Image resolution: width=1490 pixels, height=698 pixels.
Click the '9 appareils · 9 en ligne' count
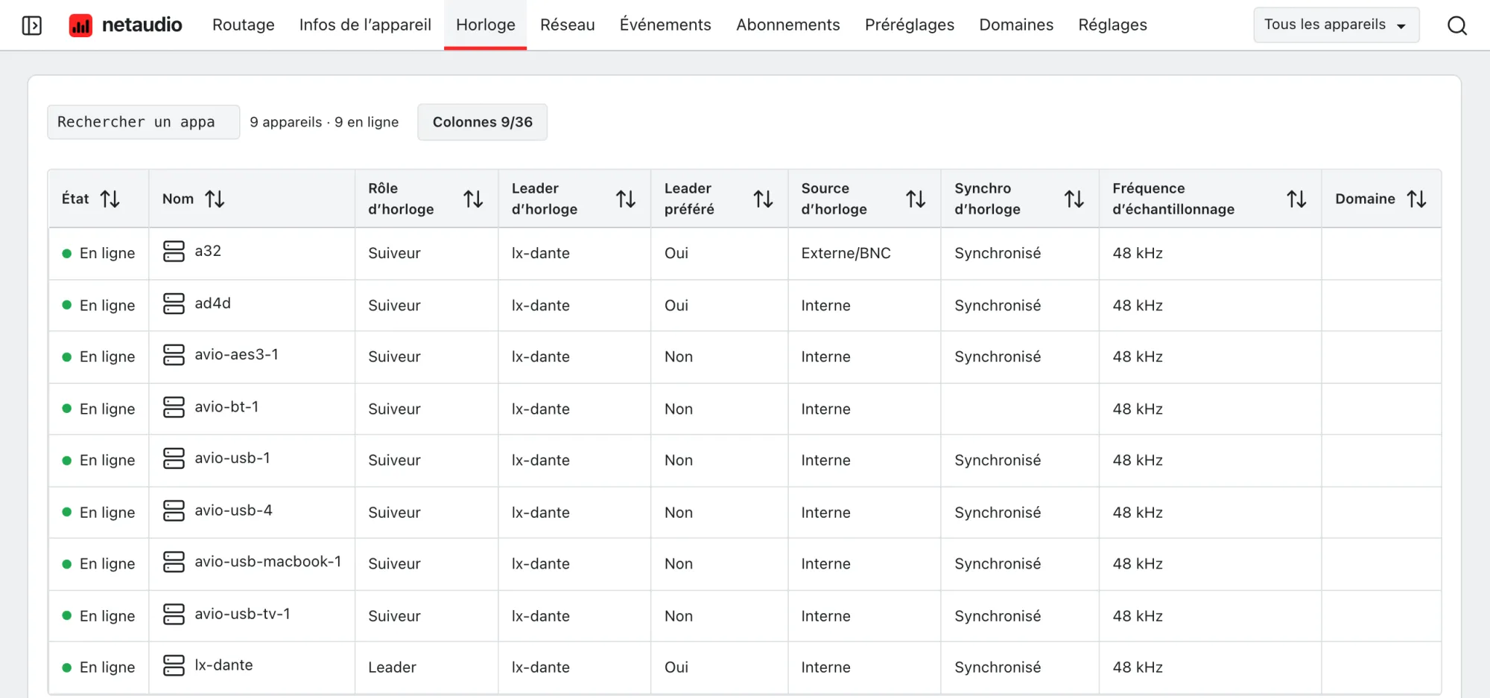(x=324, y=122)
